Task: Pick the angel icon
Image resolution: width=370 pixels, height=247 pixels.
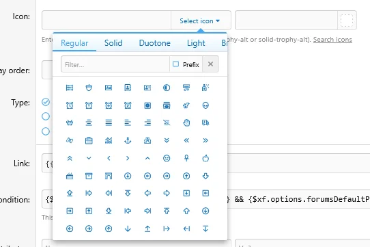Action: pyautogui.click(x=147, y=140)
